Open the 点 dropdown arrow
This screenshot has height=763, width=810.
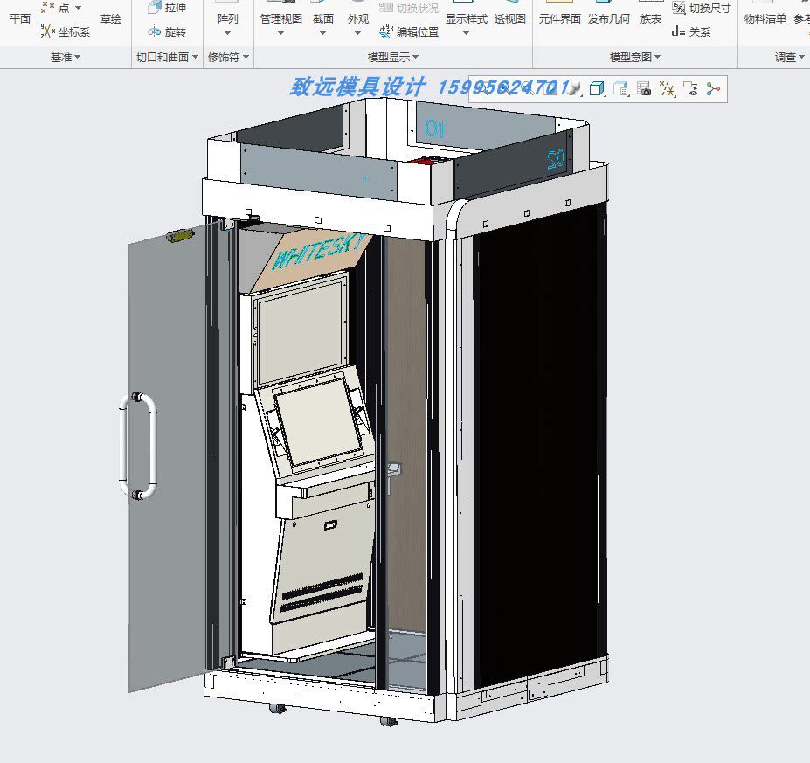tap(79, 8)
